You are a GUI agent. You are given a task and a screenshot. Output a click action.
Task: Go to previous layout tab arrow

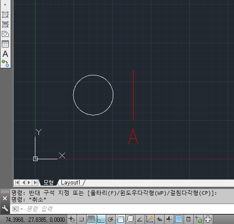[23, 183]
